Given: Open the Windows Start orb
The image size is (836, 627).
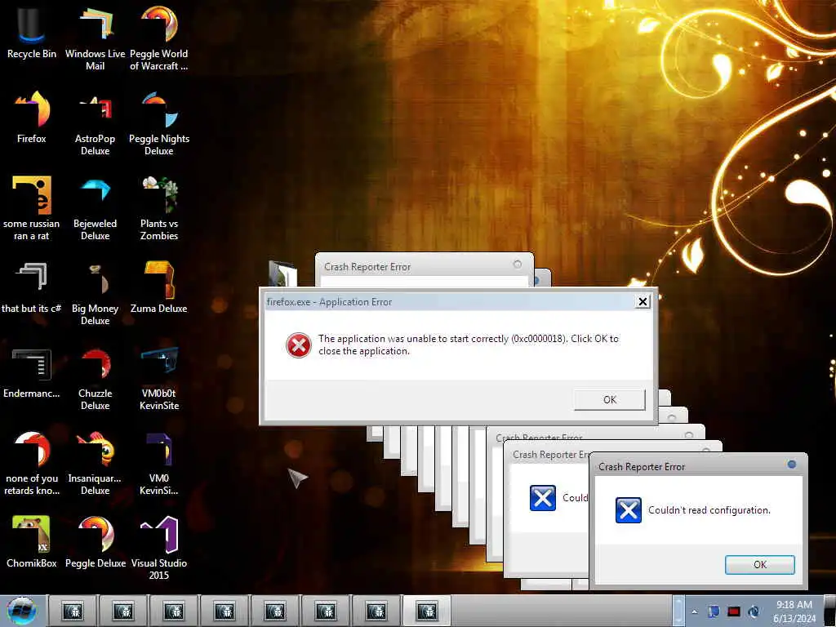Looking at the screenshot, I should 22,611.
